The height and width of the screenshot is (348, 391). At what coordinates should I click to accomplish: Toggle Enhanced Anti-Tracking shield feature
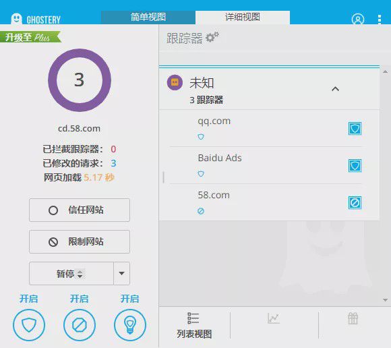(x=29, y=325)
